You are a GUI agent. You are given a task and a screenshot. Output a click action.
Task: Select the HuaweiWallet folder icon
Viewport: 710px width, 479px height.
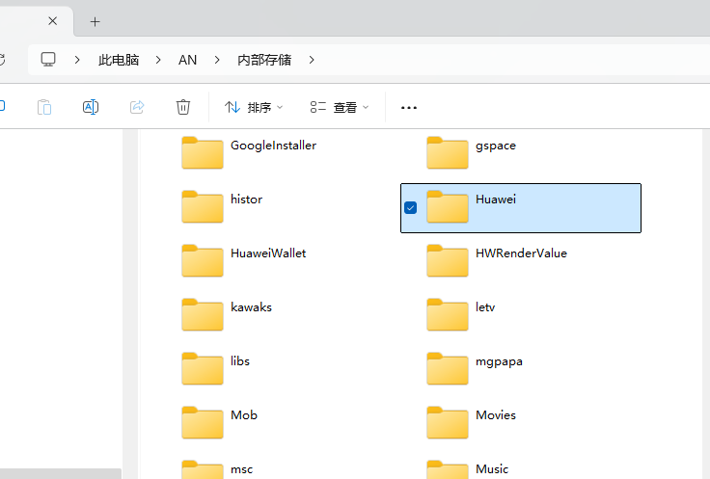click(203, 260)
